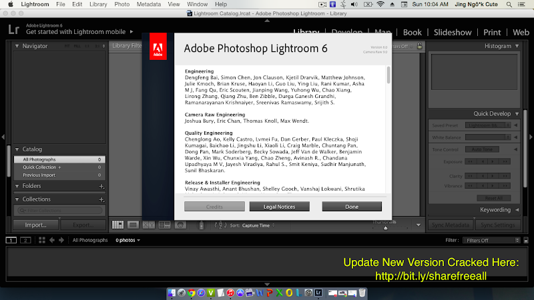The width and height of the screenshot is (534, 300).
Task: Hide the top module picker panel
Action: [267, 21]
